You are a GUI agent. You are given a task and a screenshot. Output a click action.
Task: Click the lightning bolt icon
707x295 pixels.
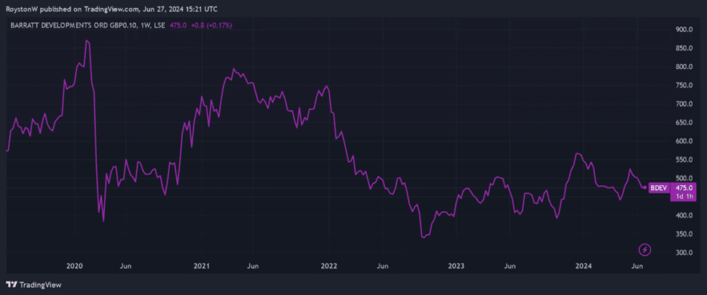pyautogui.click(x=645, y=249)
